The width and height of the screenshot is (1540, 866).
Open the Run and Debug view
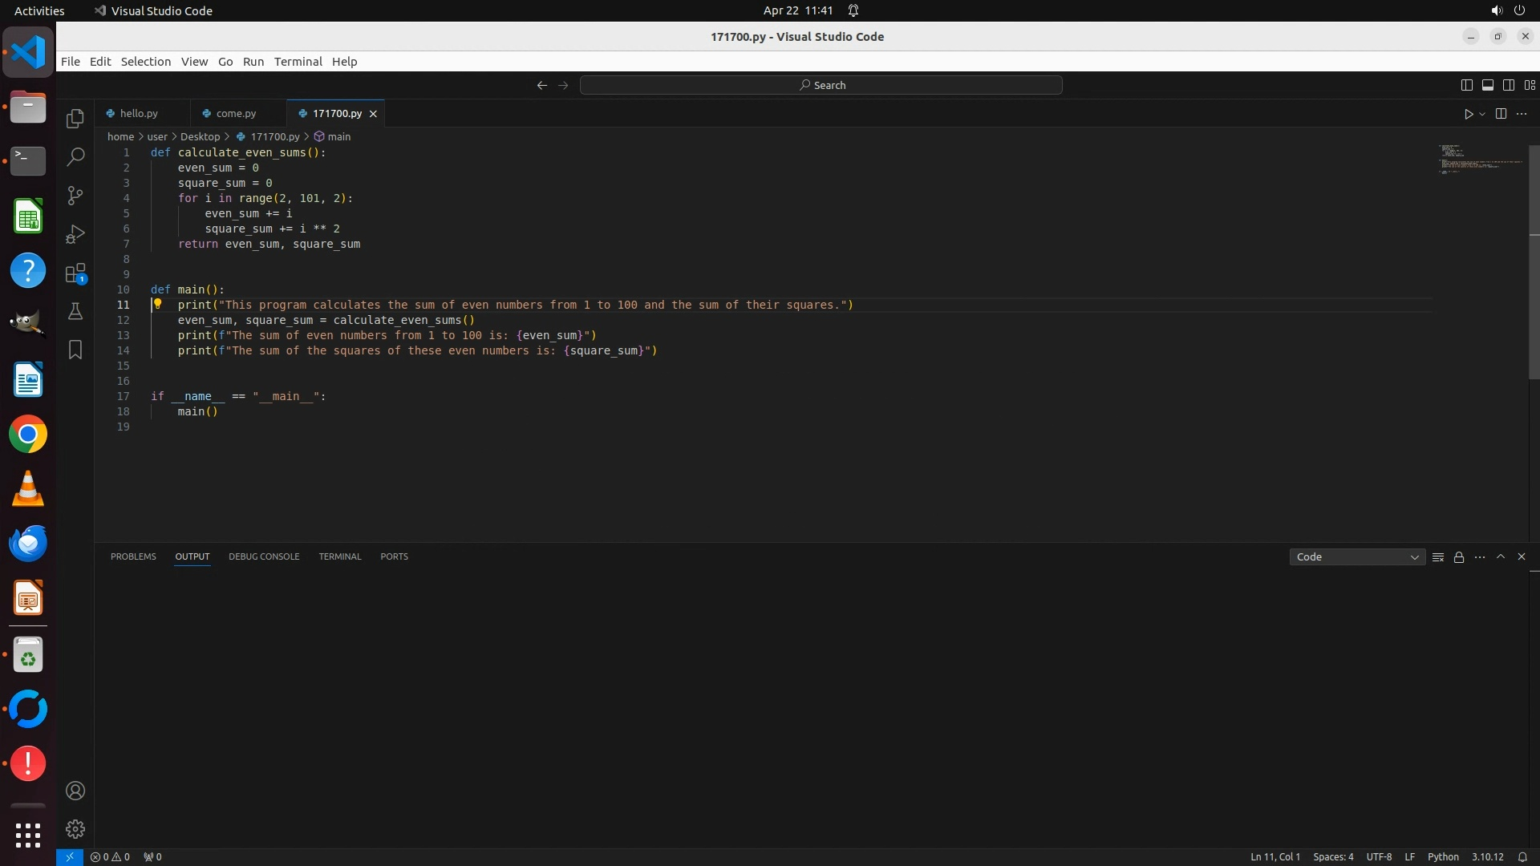coord(75,234)
